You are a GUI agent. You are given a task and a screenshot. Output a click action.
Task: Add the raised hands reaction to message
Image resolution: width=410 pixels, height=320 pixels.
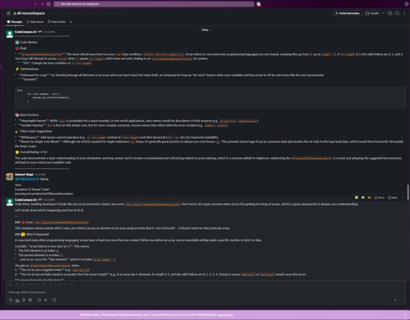(x=369, y=197)
